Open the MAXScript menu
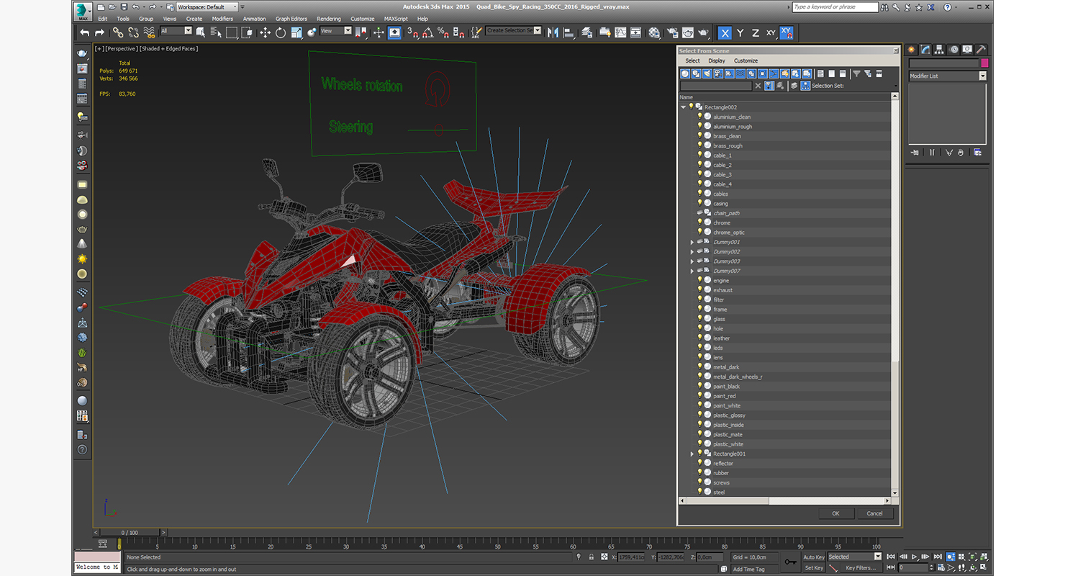1065x576 pixels. (x=396, y=19)
